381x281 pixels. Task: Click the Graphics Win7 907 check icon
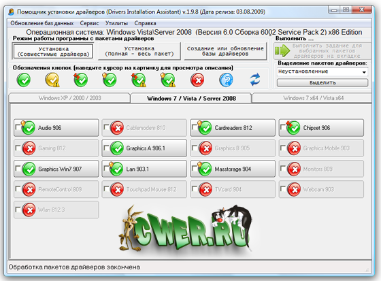click(29, 169)
